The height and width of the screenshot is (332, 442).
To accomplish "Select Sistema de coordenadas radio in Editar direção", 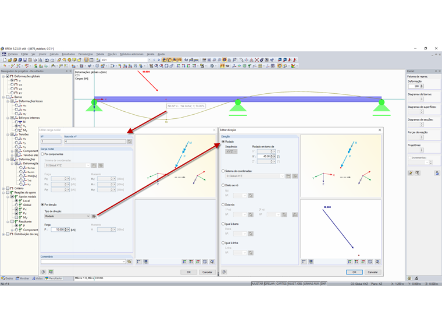I will [x=223, y=171].
